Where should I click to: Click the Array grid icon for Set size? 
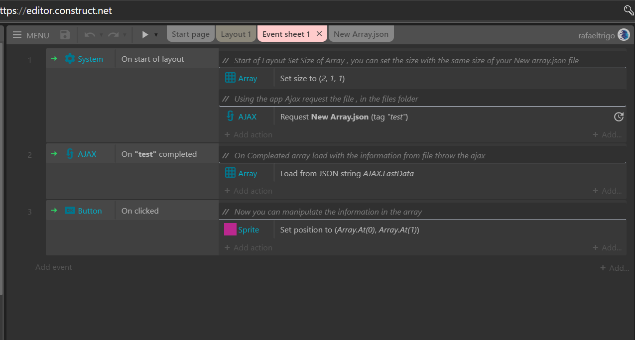point(230,78)
